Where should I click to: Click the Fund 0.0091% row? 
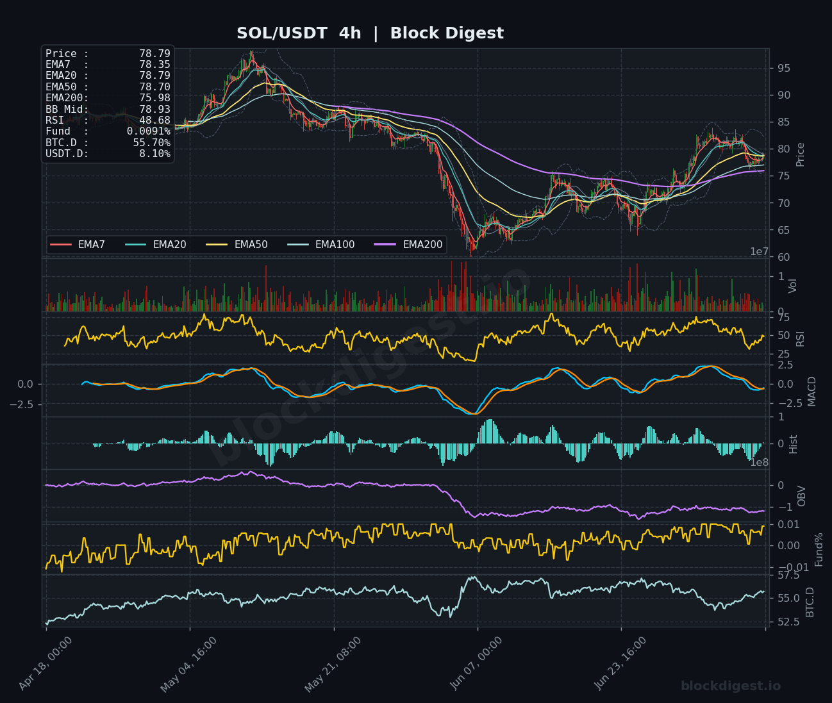[x=108, y=131]
